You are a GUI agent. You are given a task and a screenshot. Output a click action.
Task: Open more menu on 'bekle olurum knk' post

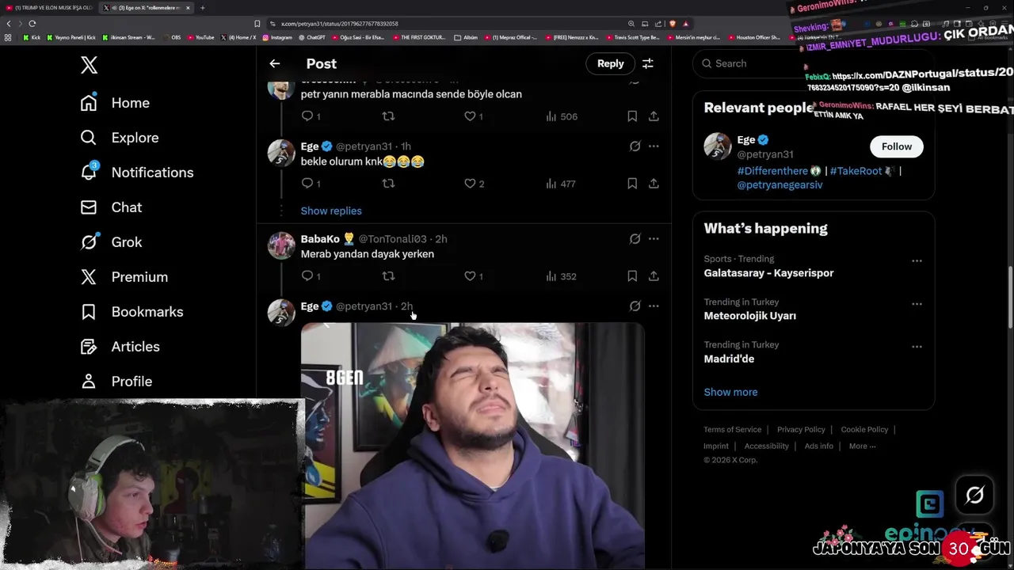tap(654, 146)
